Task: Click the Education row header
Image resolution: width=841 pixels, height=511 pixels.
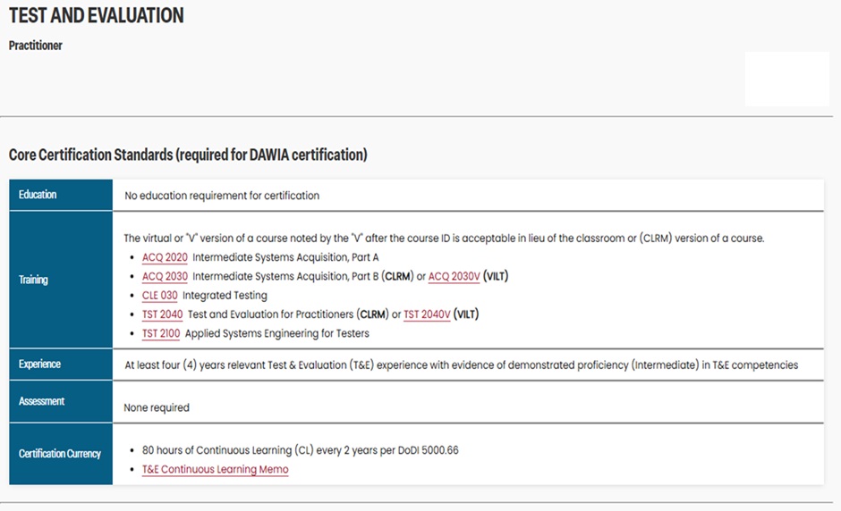Action: coord(61,195)
